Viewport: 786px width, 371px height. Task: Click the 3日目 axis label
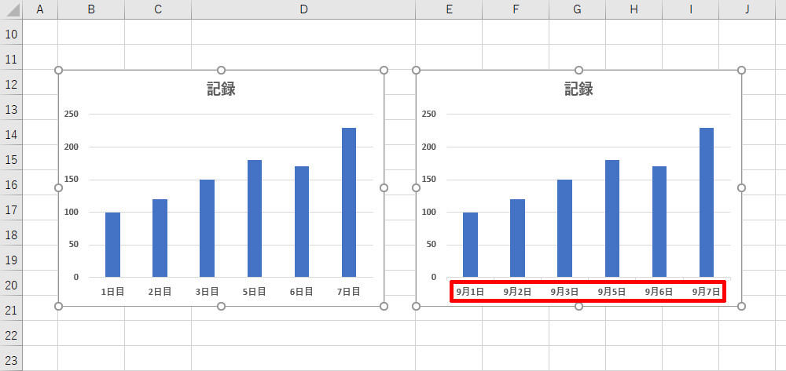point(207,292)
